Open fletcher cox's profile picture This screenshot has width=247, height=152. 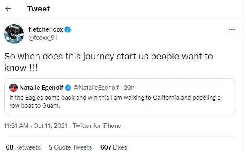tap(14, 34)
